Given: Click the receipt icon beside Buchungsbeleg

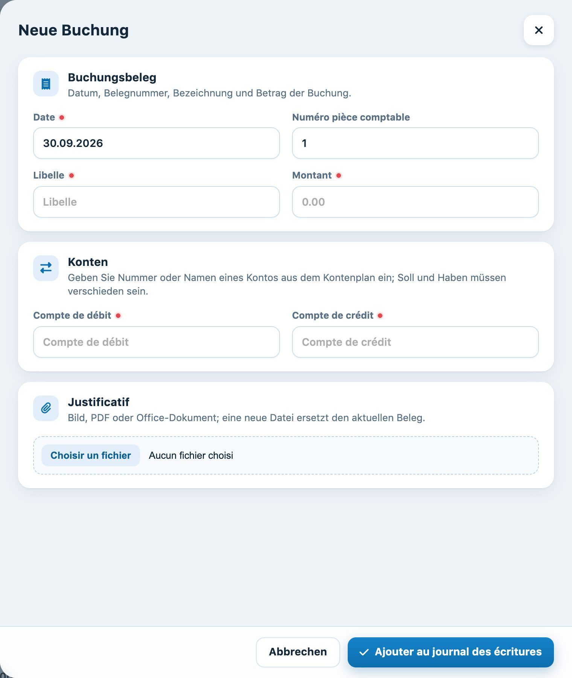Looking at the screenshot, I should pos(46,84).
